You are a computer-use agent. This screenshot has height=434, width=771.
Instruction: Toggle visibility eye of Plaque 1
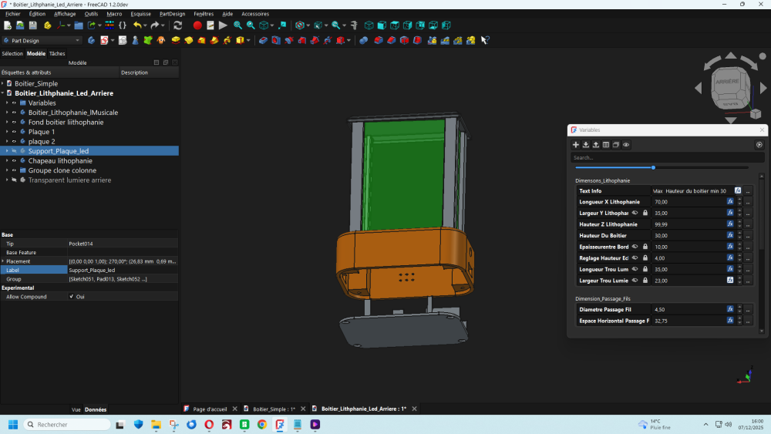point(14,132)
